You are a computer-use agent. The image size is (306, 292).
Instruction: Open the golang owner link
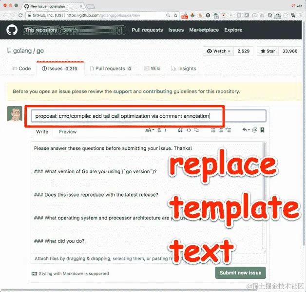(x=22, y=51)
